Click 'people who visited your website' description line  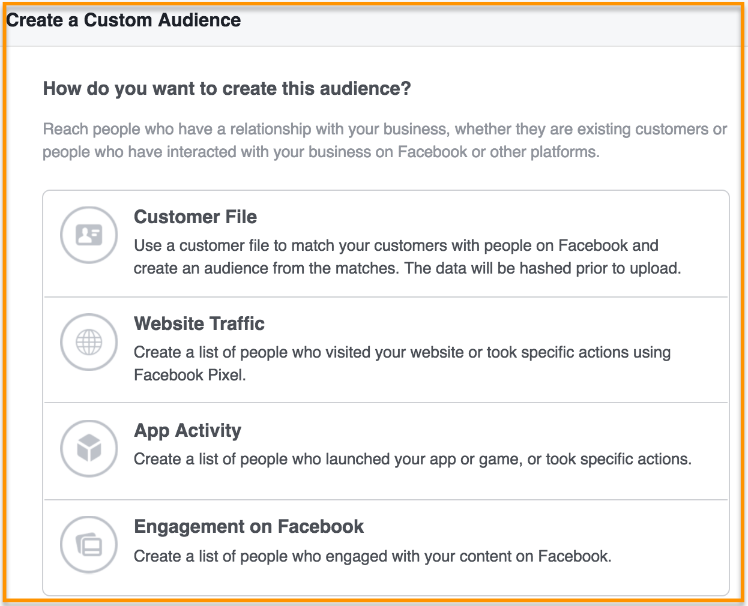402,352
